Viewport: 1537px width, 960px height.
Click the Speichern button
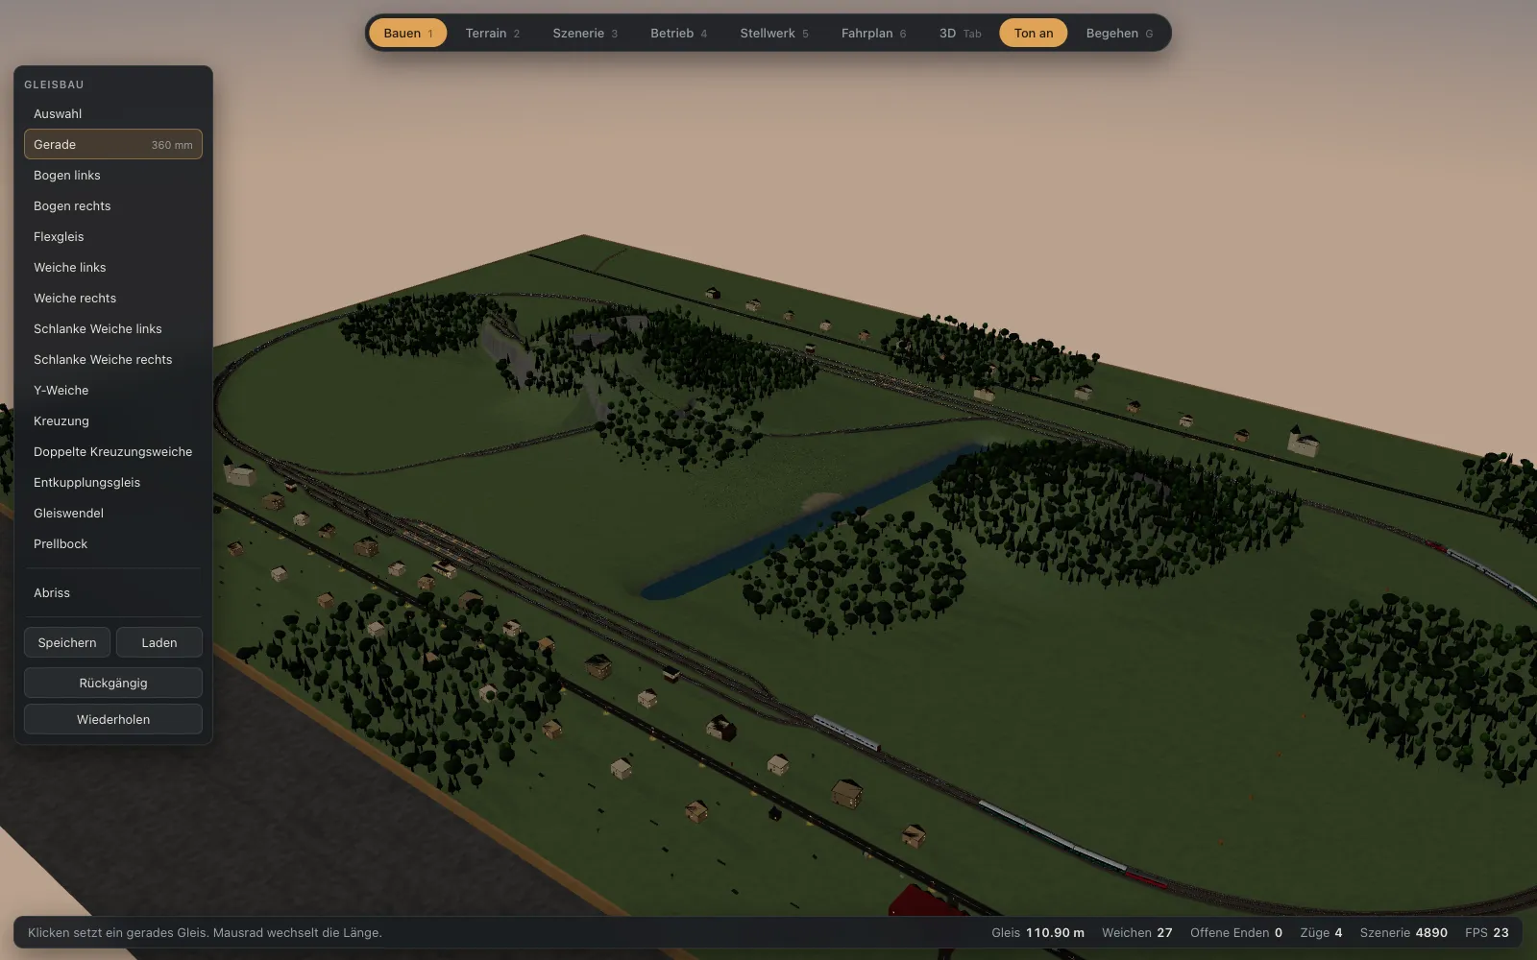point(67,642)
